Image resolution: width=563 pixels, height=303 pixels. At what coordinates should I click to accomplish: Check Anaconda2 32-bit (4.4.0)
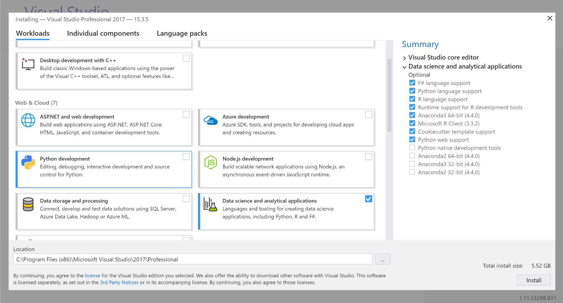412,172
